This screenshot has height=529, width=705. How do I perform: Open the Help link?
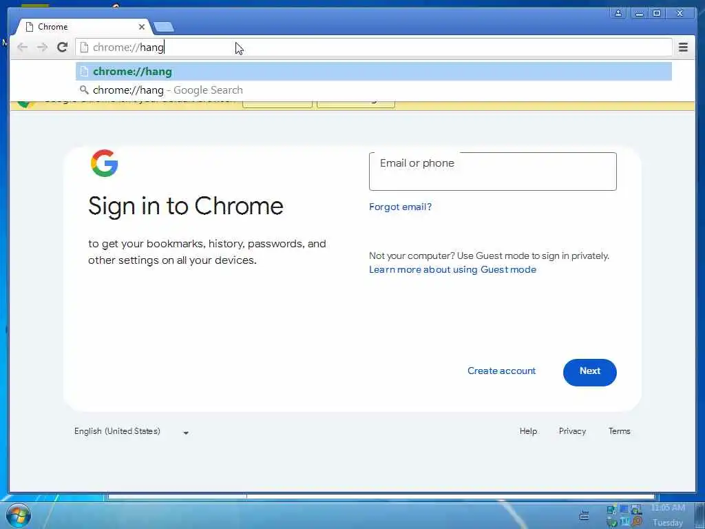[528, 431]
